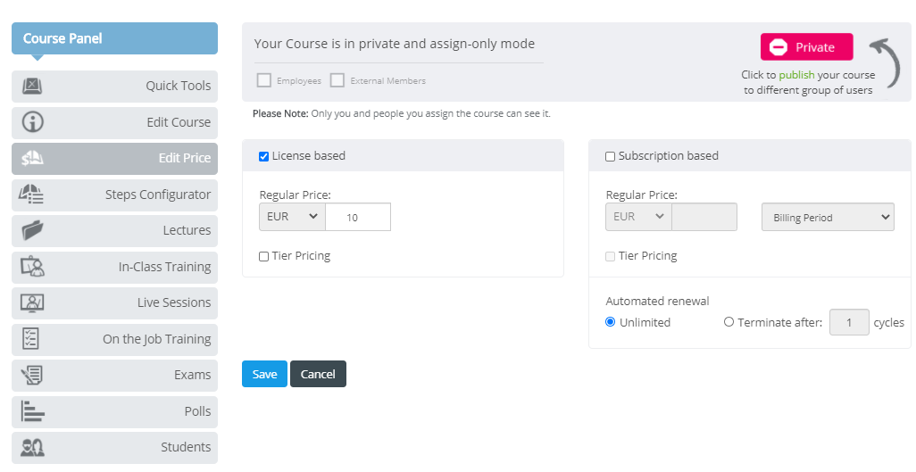This screenshot has height=472, width=916.
Task: Click the Exams icon in sidebar
Action: [x=31, y=375]
